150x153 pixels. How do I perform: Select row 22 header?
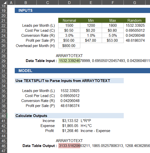tap(3, 25)
